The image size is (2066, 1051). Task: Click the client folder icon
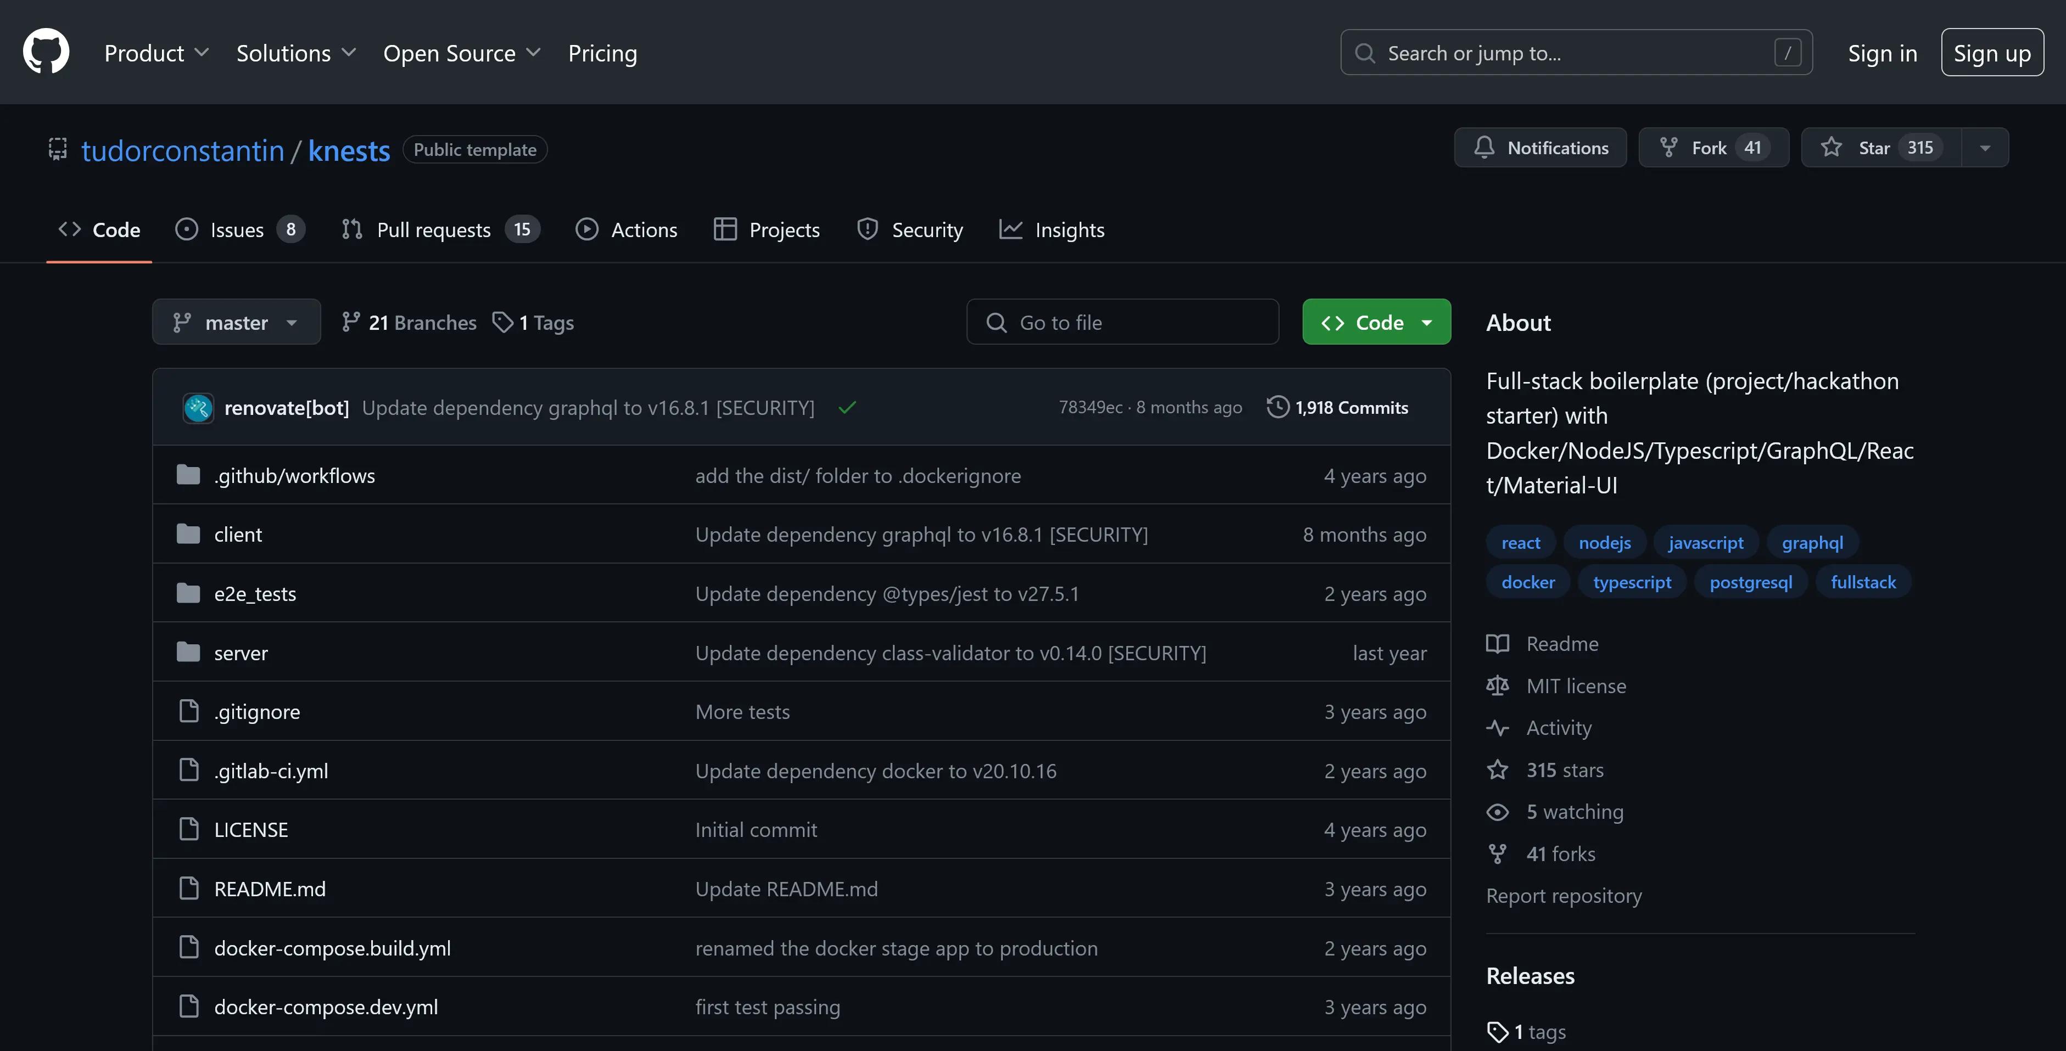click(188, 534)
